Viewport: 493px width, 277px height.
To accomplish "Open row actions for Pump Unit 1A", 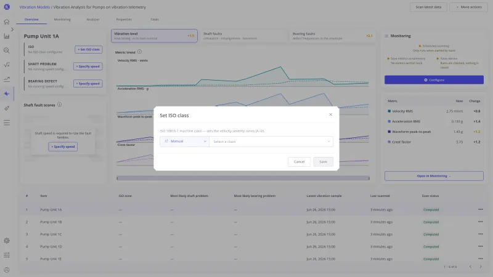I will coord(481,209).
